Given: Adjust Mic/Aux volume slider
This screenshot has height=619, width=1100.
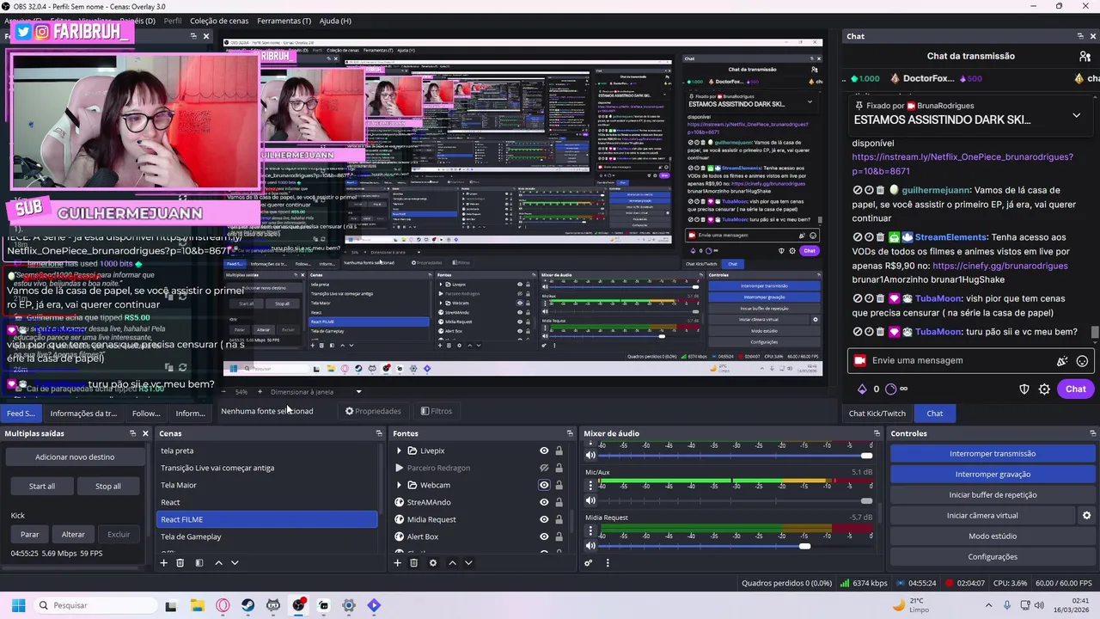Looking at the screenshot, I should coord(865,500).
